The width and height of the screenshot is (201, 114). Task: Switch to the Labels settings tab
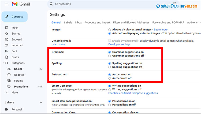(x=68, y=23)
